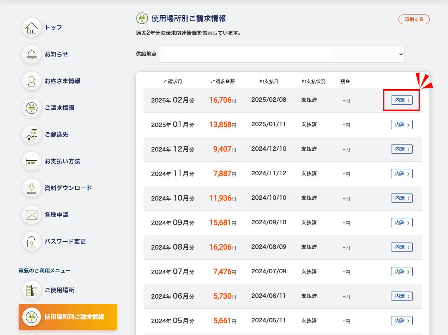Click the amount 7,476円
This screenshot has height=335, width=448.
point(225,271)
